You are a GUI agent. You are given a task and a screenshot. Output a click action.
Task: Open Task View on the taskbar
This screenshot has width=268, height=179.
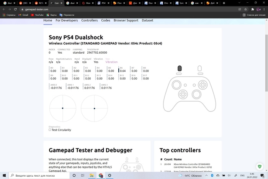click(83, 176)
